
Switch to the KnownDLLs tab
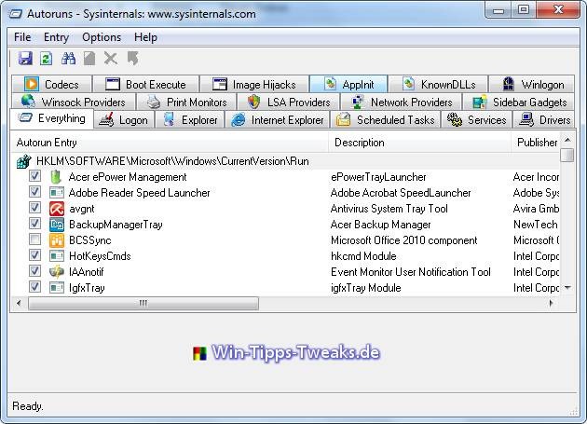tap(438, 84)
